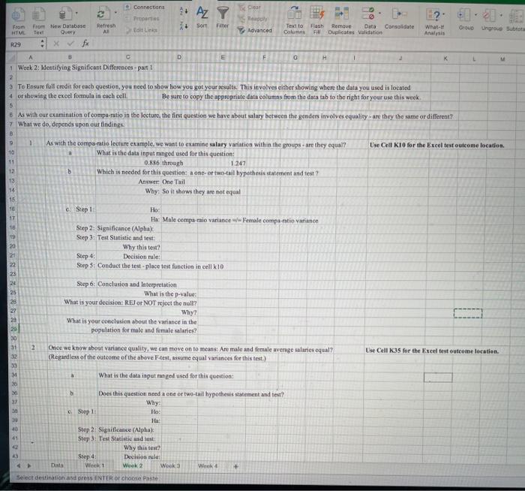Select row 9 header
Image resolution: width=525 pixels, height=491 pixels.
pos(11,143)
